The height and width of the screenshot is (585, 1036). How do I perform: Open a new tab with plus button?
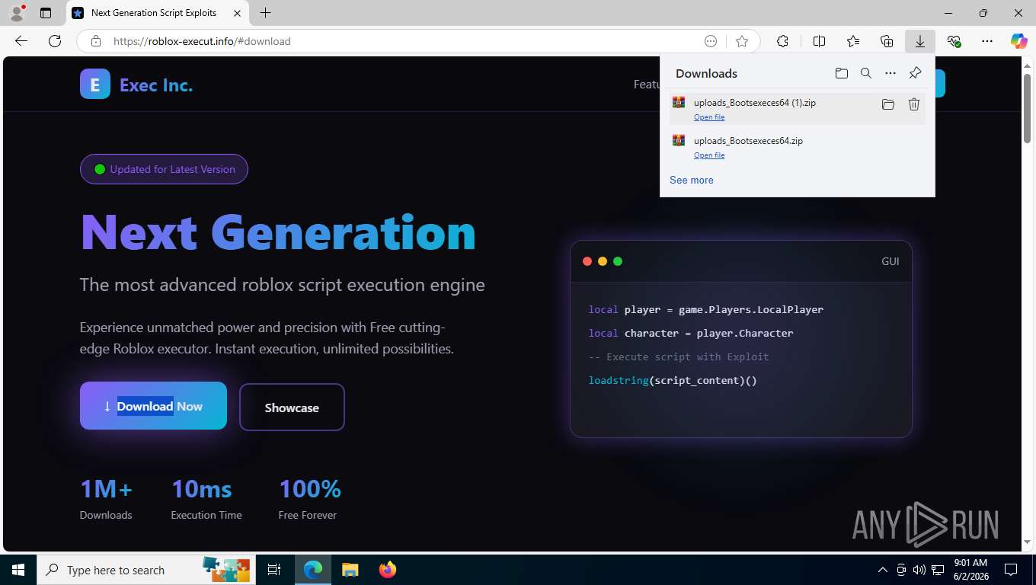coord(265,13)
